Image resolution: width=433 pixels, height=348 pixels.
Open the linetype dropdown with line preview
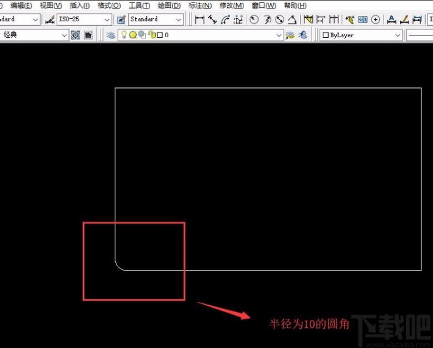420,35
